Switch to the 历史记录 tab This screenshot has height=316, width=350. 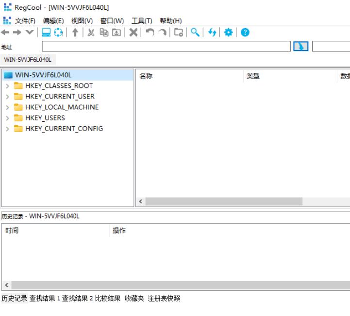coord(14,299)
